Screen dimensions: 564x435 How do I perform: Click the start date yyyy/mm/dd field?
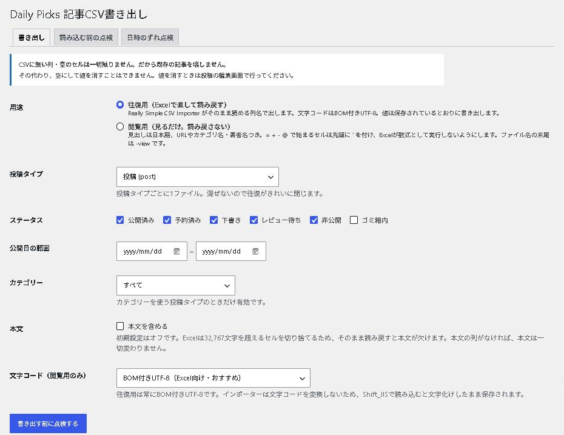click(152, 251)
